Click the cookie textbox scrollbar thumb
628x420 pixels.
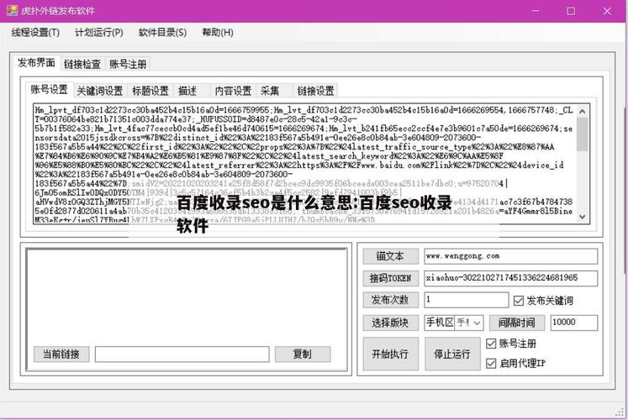583,134
